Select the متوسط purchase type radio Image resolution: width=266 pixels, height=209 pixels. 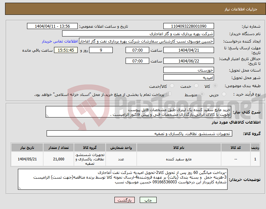tap(202, 94)
